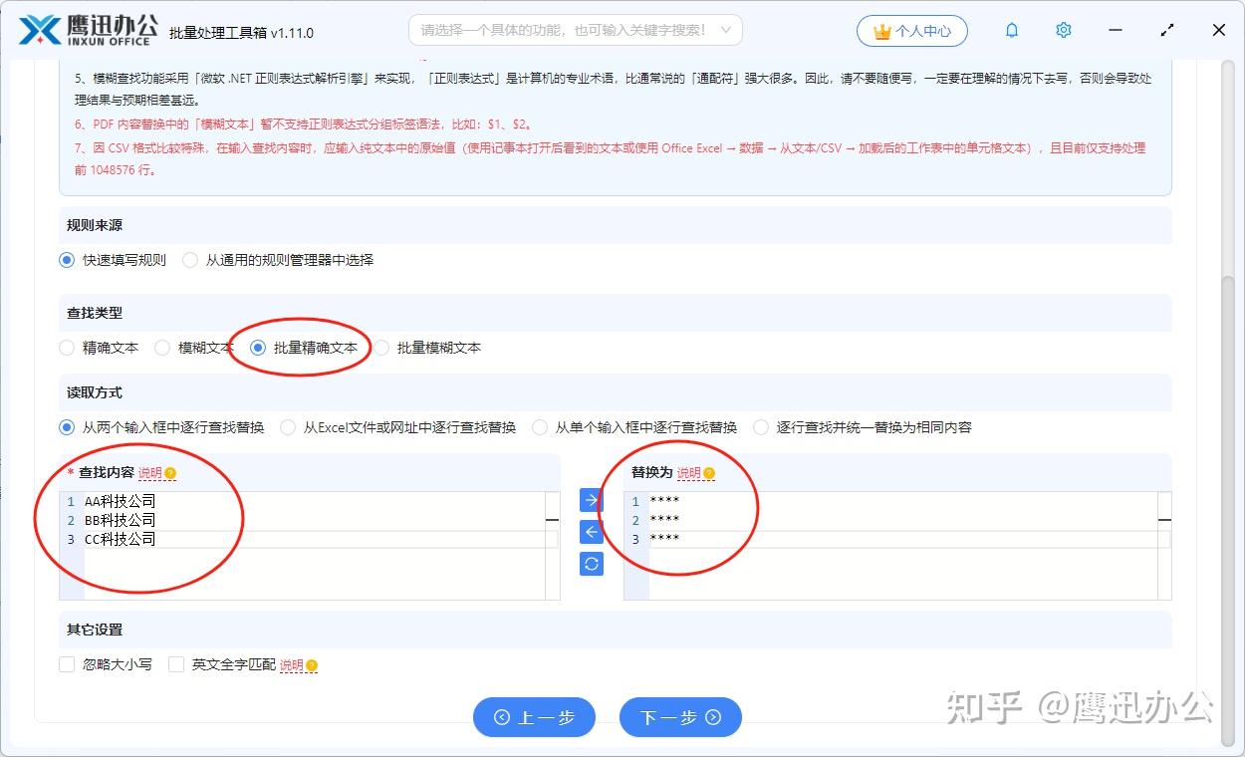Click the crown icon in 个人中心

click(x=881, y=31)
